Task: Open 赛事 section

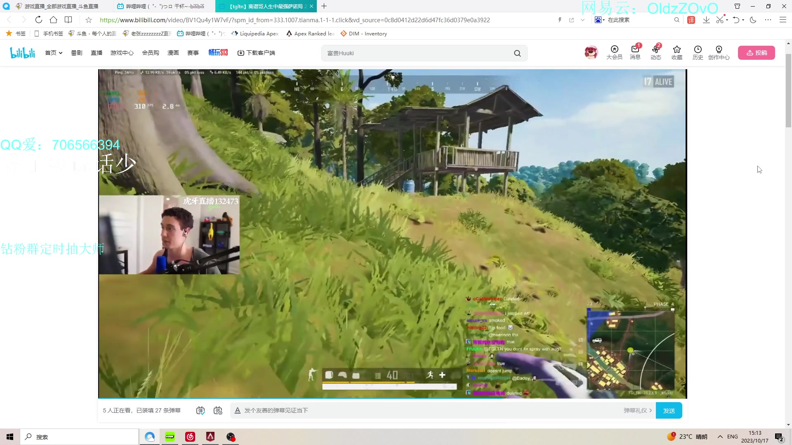Action: 193,53
